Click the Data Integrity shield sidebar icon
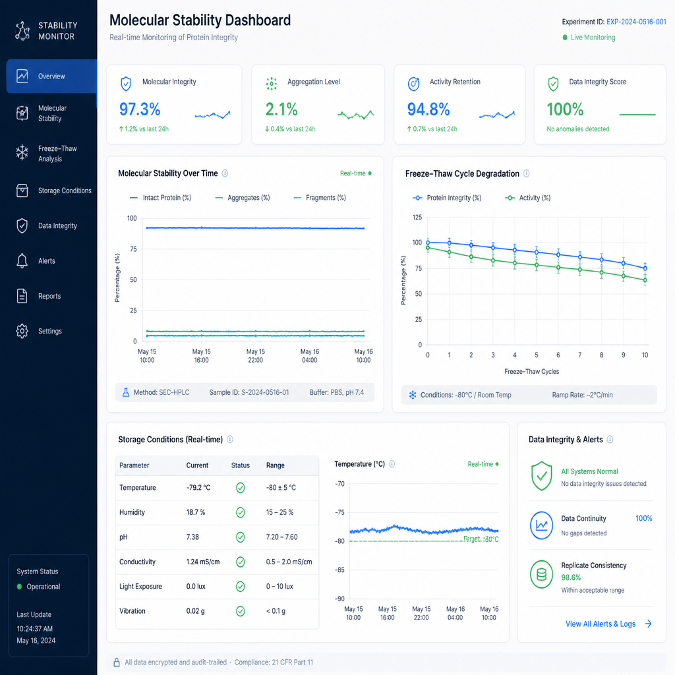675x675 pixels. click(22, 225)
